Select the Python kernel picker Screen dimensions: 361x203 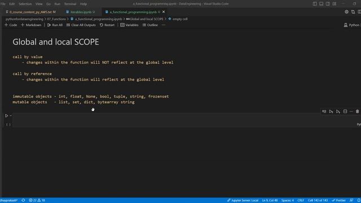(352, 25)
